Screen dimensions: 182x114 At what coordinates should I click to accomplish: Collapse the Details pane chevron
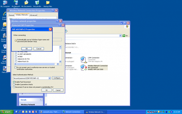41,100
